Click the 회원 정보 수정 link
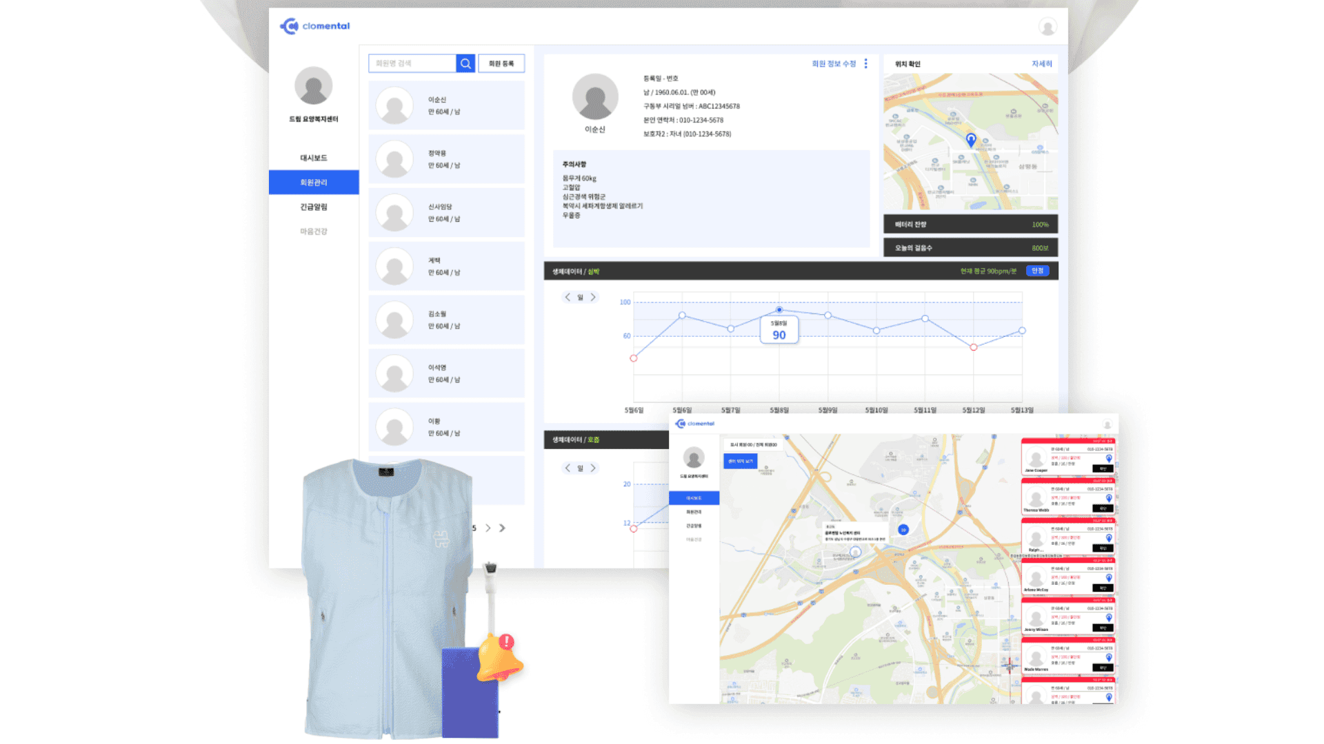The image size is (1324, 744). [x=833, y=63]
